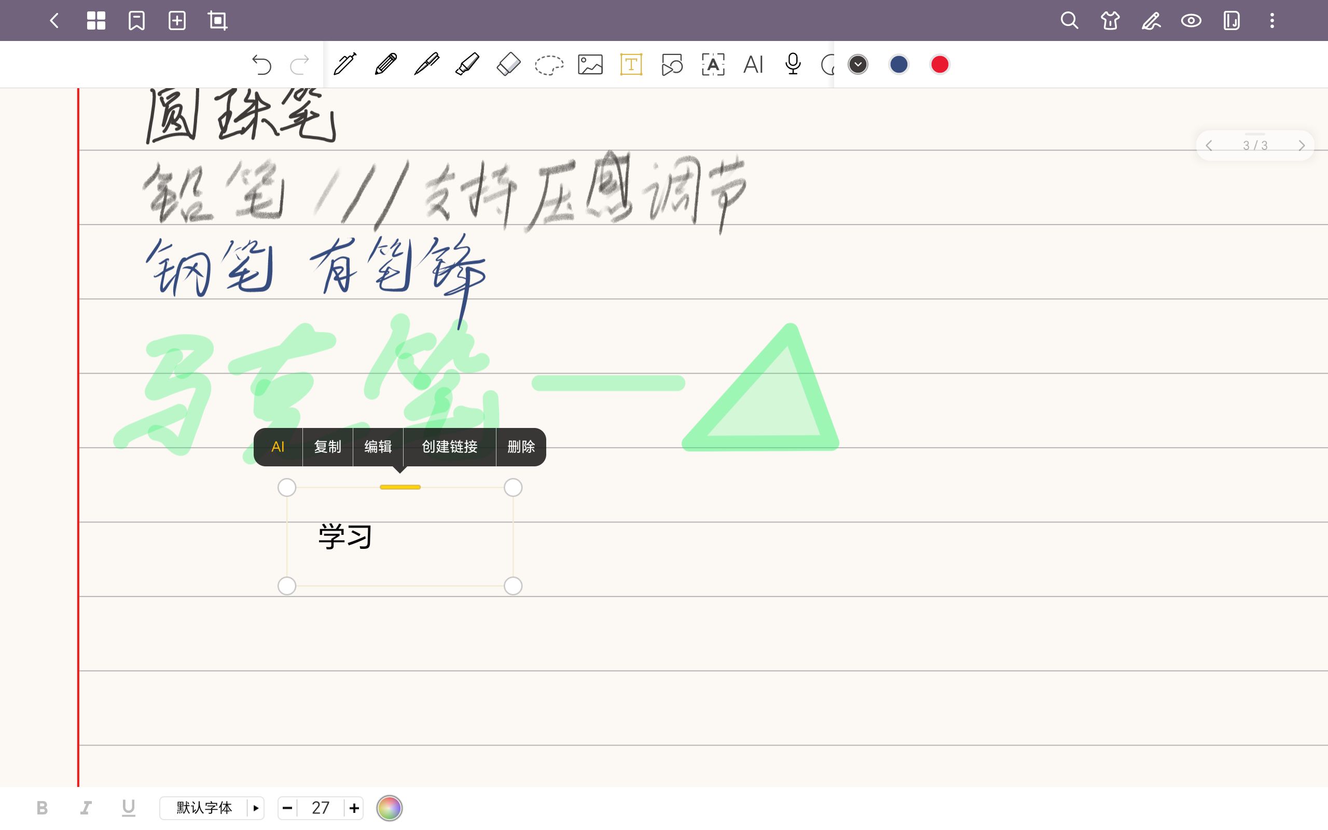Open the three-dot overflow menu

[x=1272, y=20]
